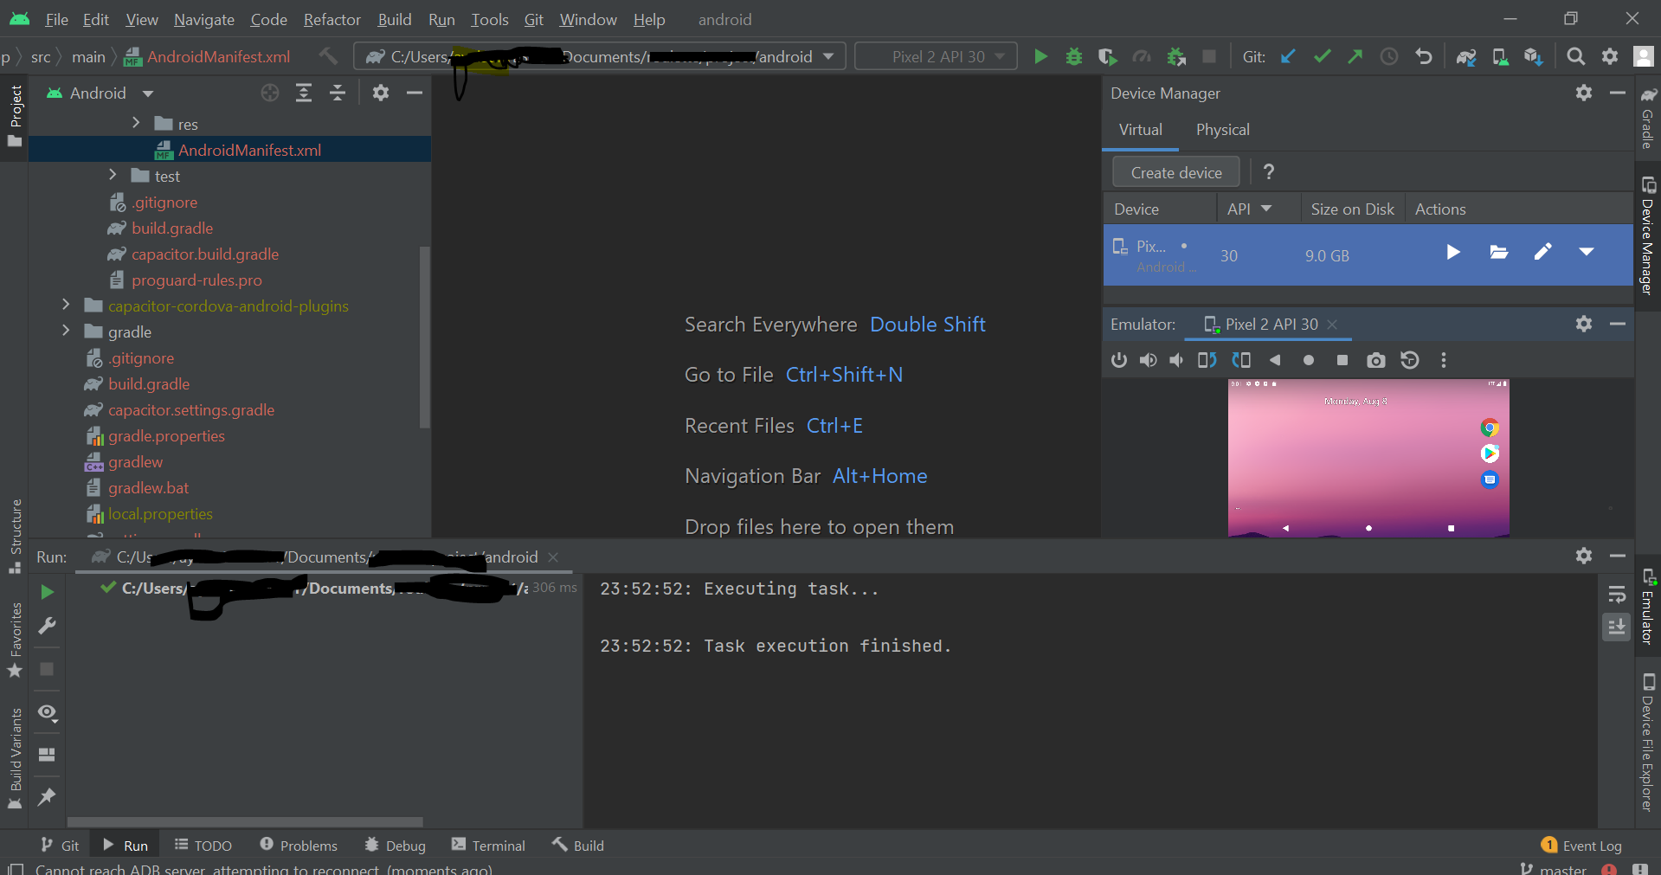Open the Refactor menu
The image size is (1661, 875).
(332, 19)
